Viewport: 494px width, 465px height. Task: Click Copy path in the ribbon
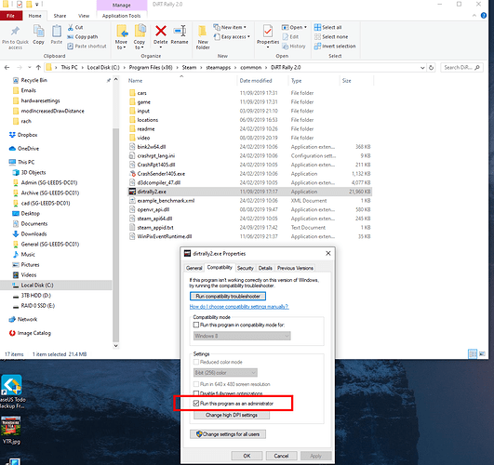(x=83, y=37)
